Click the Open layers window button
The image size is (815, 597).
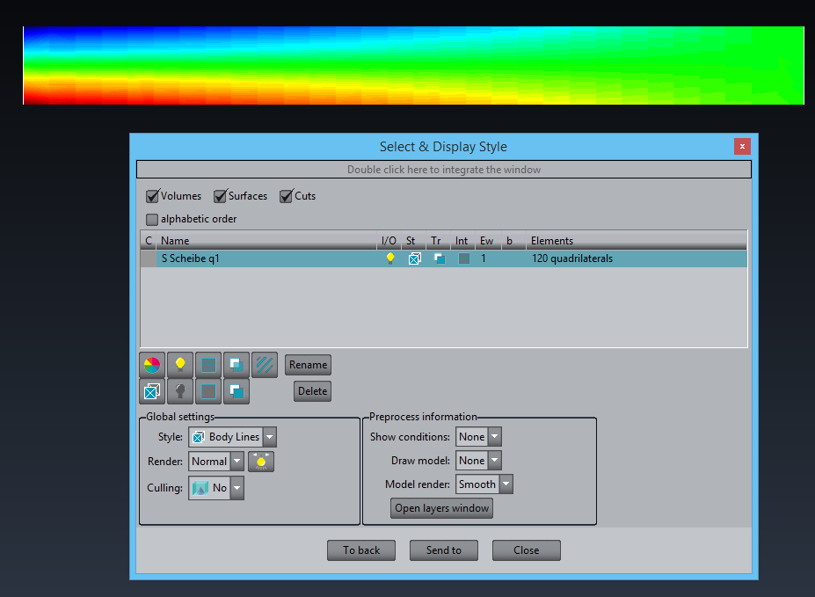coord(442,508)
